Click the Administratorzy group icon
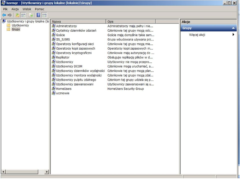240x179 pixels. pos(53,26)
